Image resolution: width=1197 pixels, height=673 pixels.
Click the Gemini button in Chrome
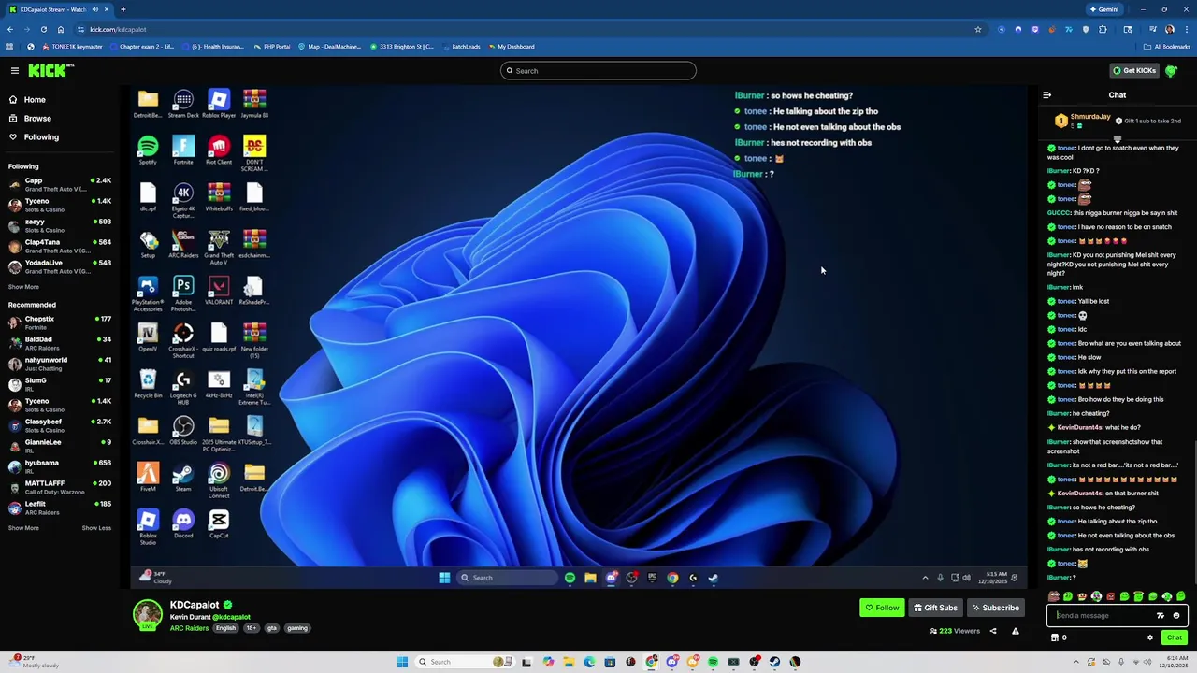pyautogui.click(x=1103, y=9)
